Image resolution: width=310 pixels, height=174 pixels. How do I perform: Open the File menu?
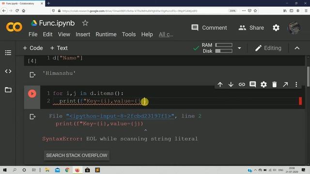33,34
